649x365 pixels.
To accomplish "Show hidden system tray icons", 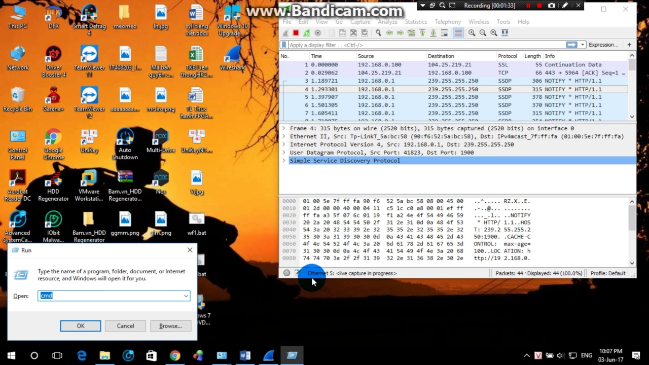I will (x=527, y=355).
